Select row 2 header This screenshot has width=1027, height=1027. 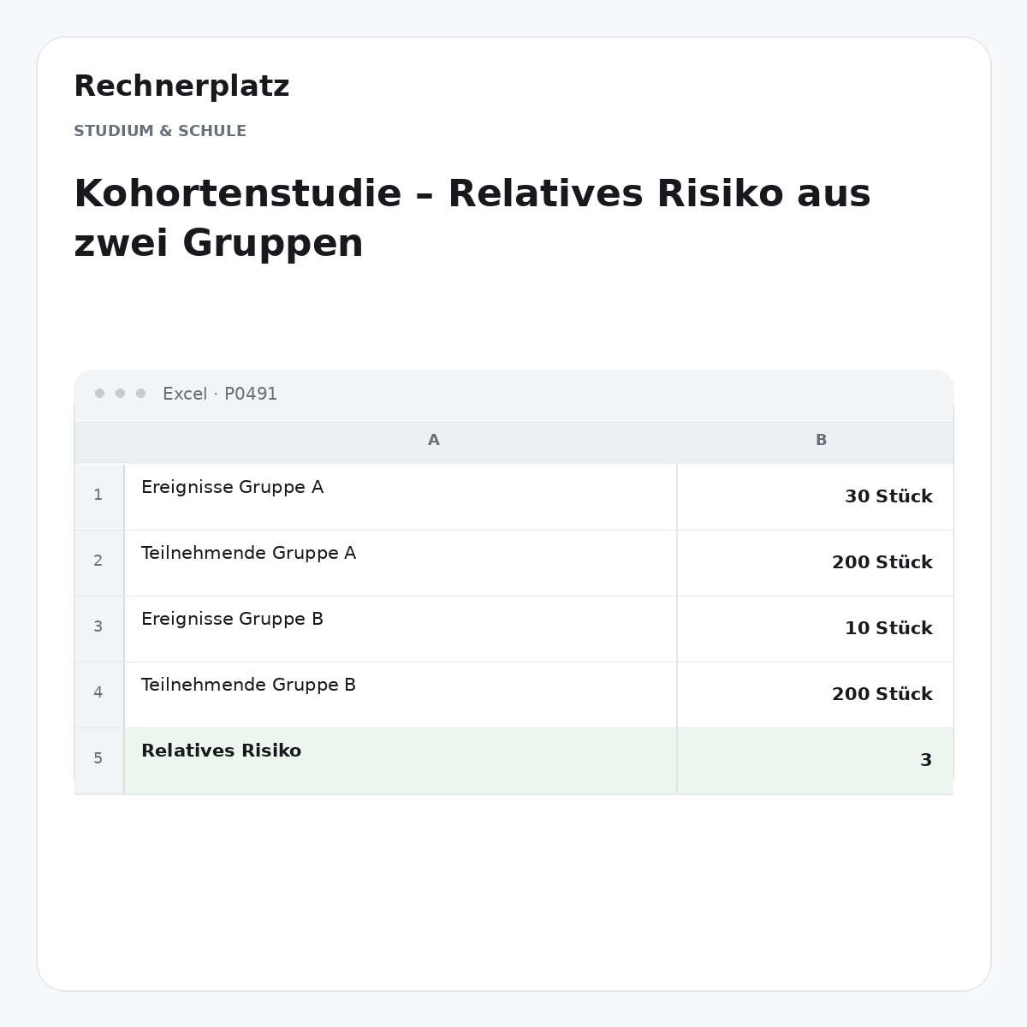tap(98, 562)
